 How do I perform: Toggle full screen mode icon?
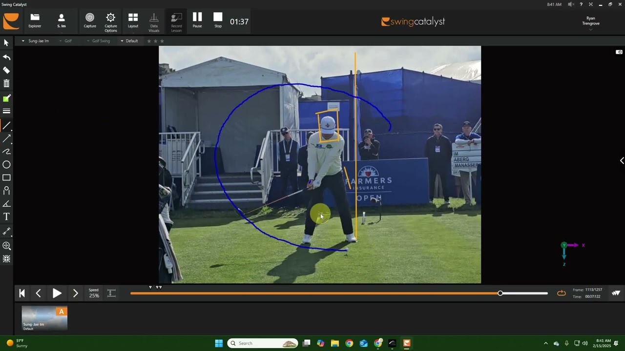(591, 4)
